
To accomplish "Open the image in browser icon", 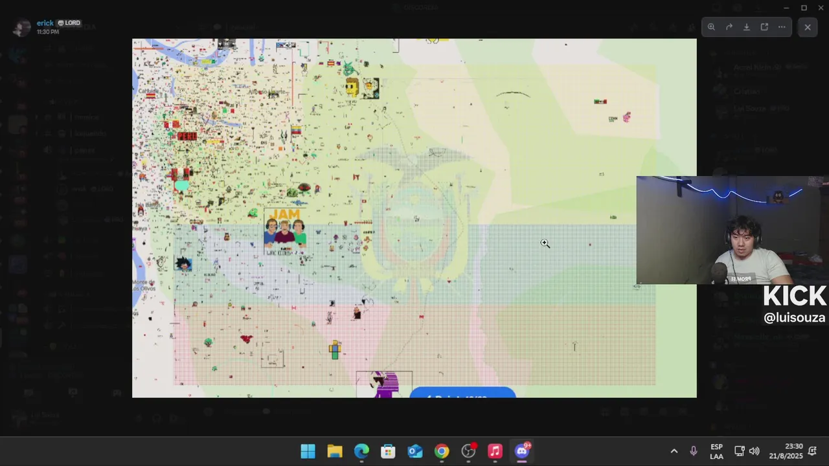I will tap(764, 27).
